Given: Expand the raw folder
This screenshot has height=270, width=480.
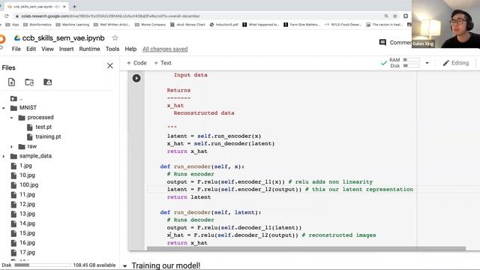Looking at the screenshot, I should tap(12, 147).
